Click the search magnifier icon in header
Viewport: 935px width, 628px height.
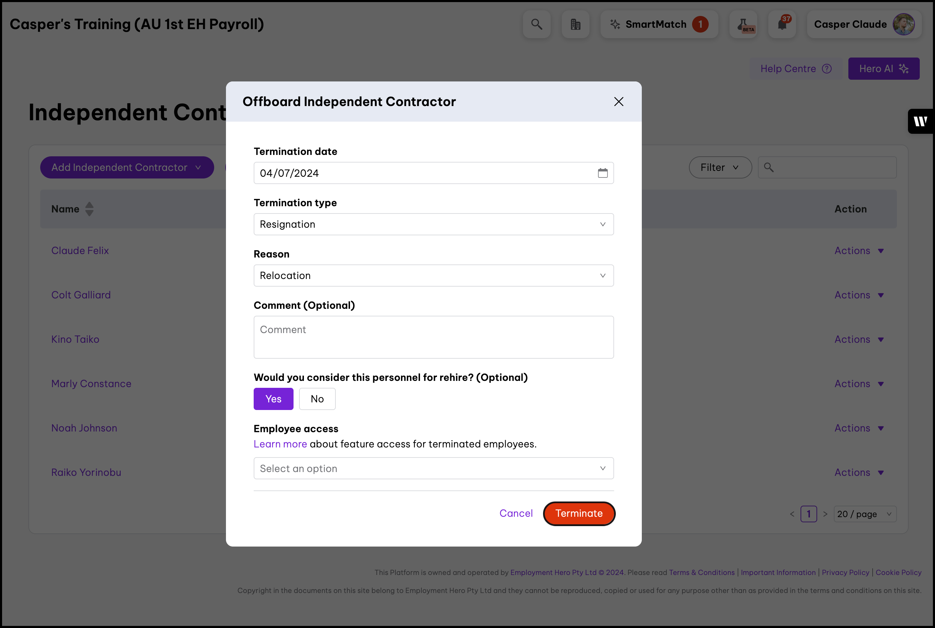536,24
